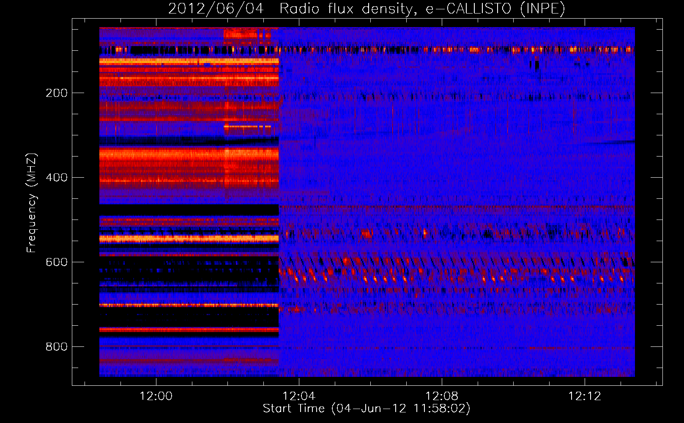684x423 pixels.
Task: Click the 12:12 time tick label
Action: point(585,396)
